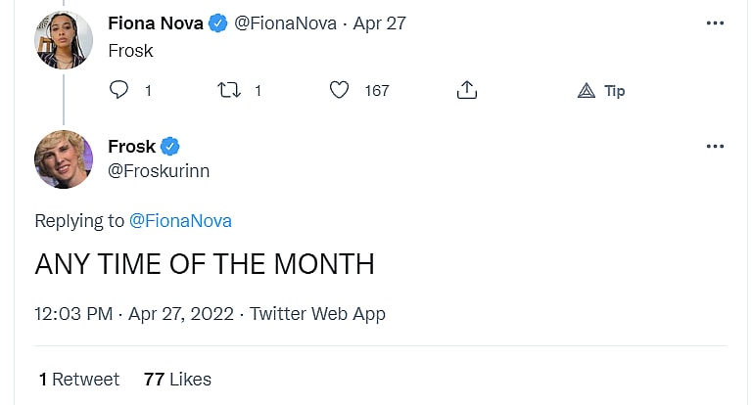Click the Twitter Web App source link
The height and width of the screenshot is (405, 752).
click(x=317, y=314)
